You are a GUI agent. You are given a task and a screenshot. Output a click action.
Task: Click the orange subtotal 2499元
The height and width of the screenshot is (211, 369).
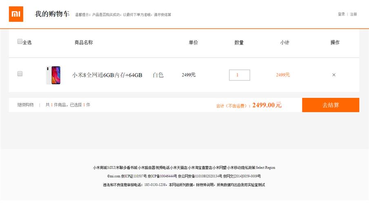(283, 75)
